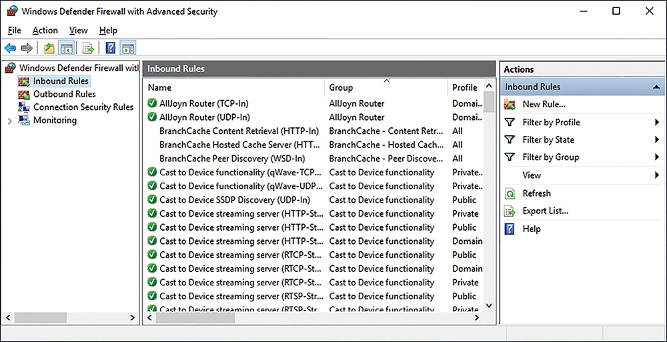Click green check of Cast to Device qWave-TCP rule
Screen dimensions: 667x342
pyautogui.click(x=152, y=172)
